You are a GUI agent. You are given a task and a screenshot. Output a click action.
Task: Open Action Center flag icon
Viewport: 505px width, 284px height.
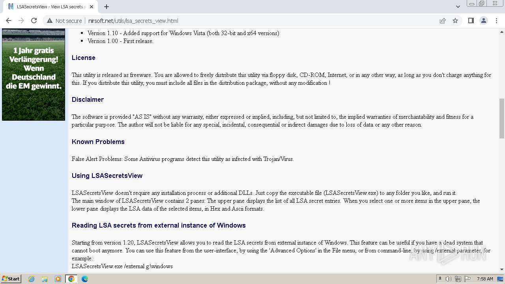tap(468, 279)
